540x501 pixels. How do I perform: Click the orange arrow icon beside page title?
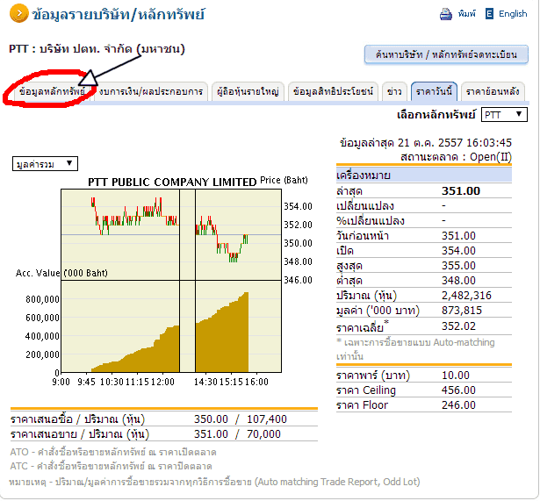[x=19, y=13]
